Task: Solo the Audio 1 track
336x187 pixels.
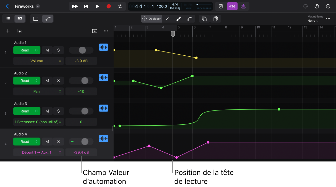Action: tap(59, 50)
